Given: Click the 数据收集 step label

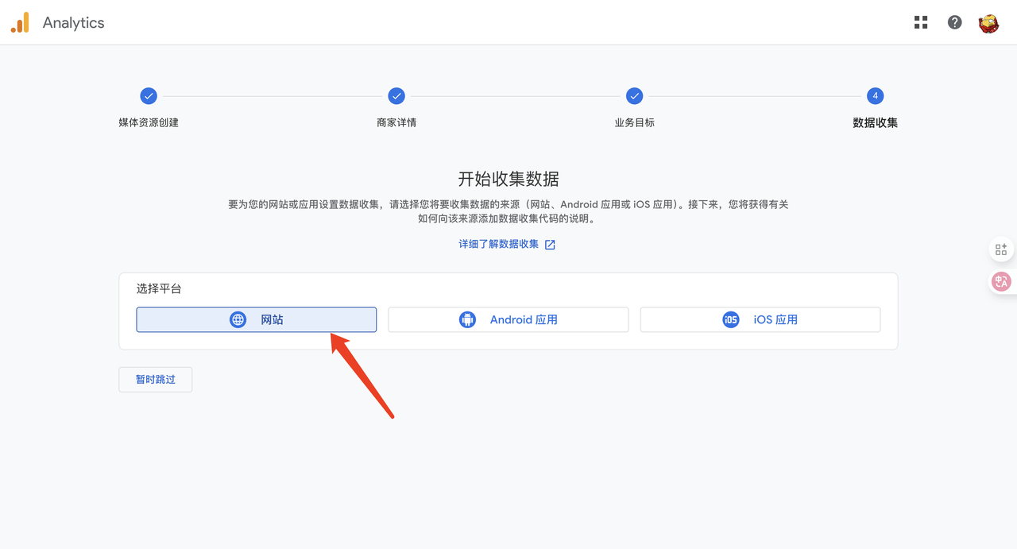Looking at the screenshot, I should (875, 123).
